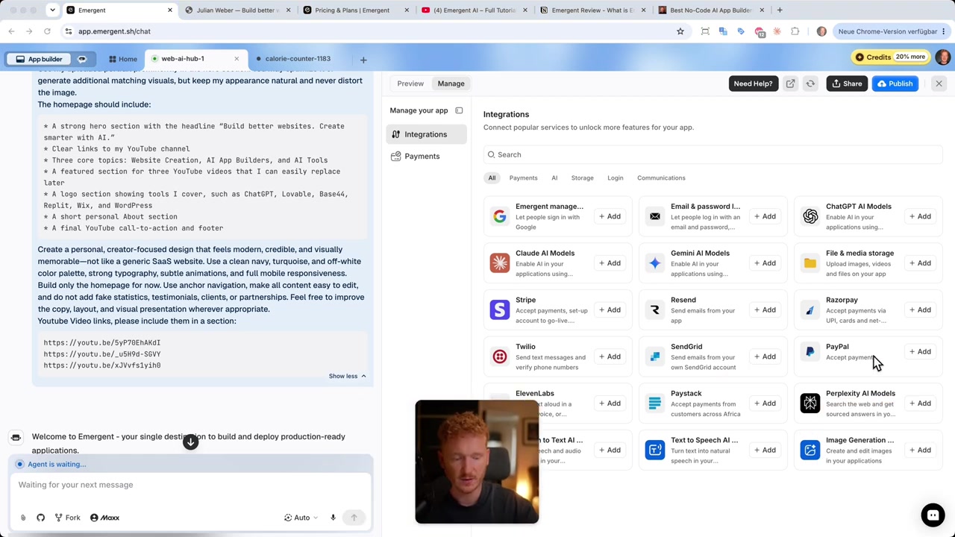Screen dimensions: 955x537
Task: Click the microphone voice input icon
Action: pos(333,518)
